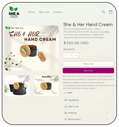The height and width of the screenshot is (127, 119).
Task: Select the Benefits product thumbnail
Action: pos(46,86)
